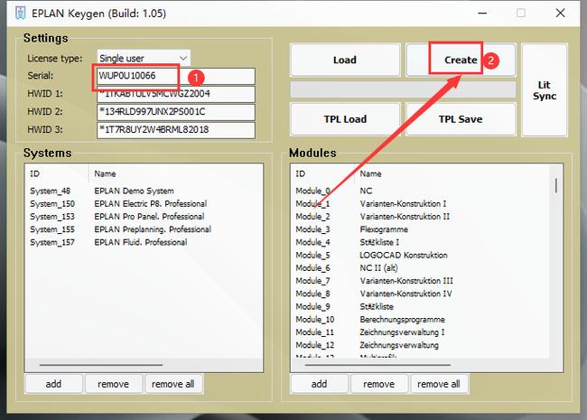Focus the HWID 2 text field

click(x=176, y=112)
